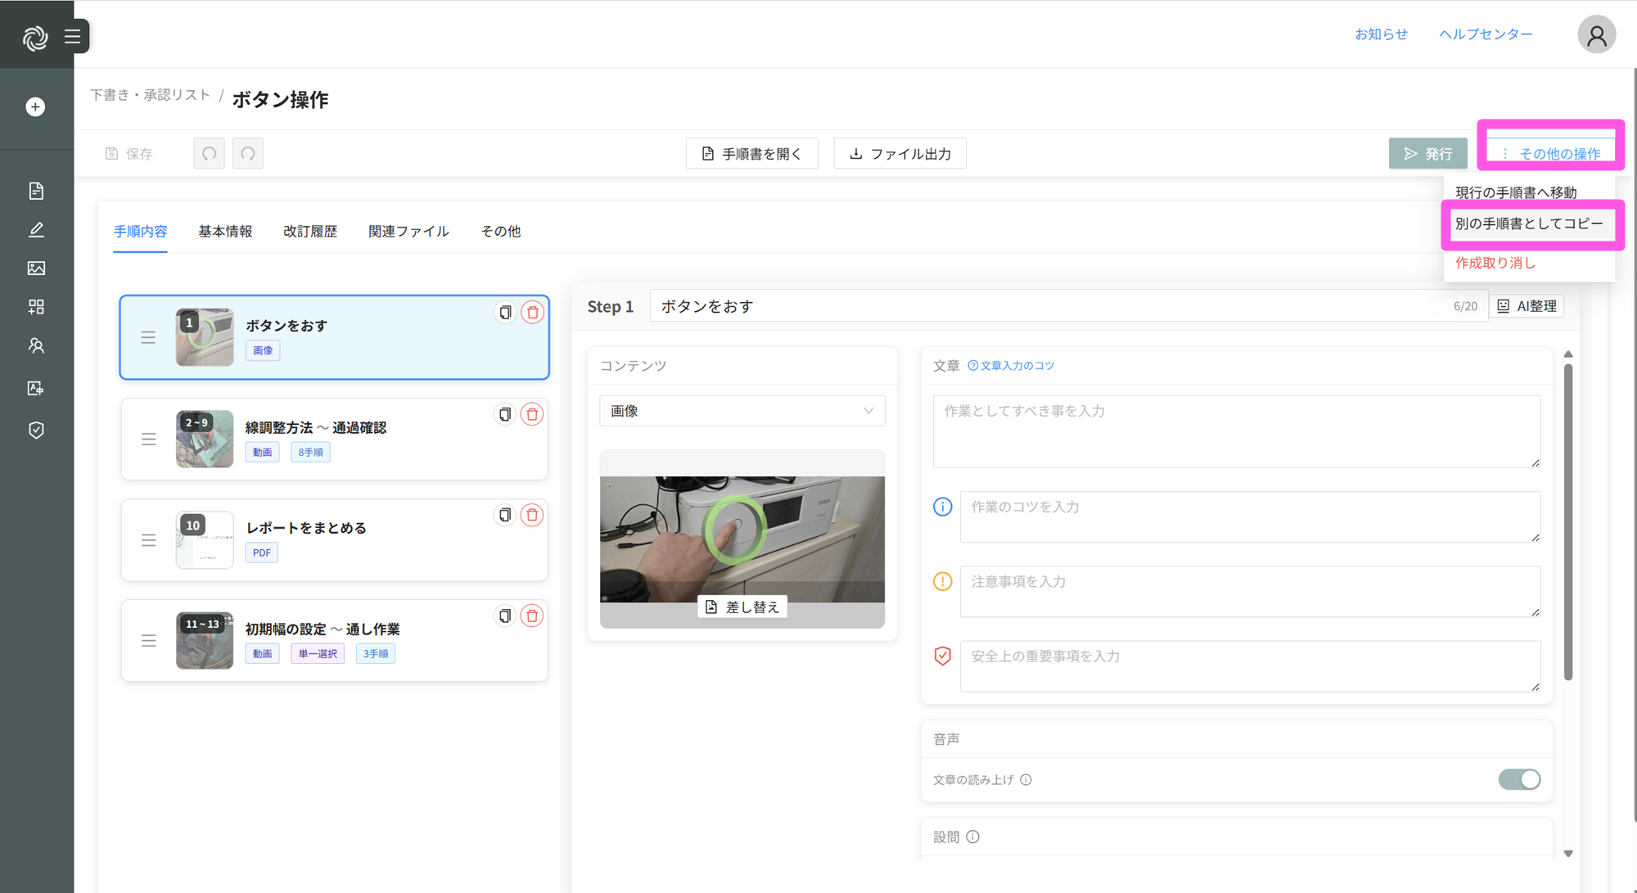Duplicate the ボタンをおす step with copy icon
Screen dimensions: 1637x893
click(x=505, y=312)
